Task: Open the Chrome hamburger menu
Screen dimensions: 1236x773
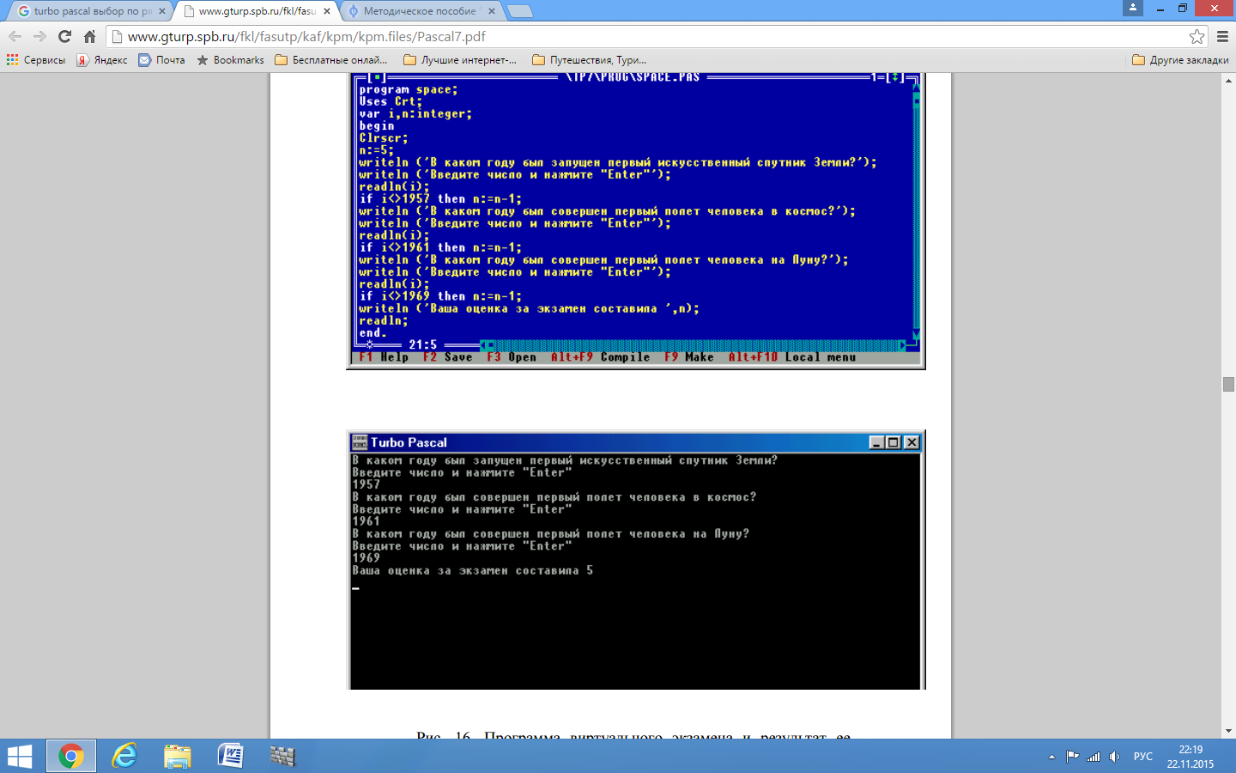Action: [1222, 37]
